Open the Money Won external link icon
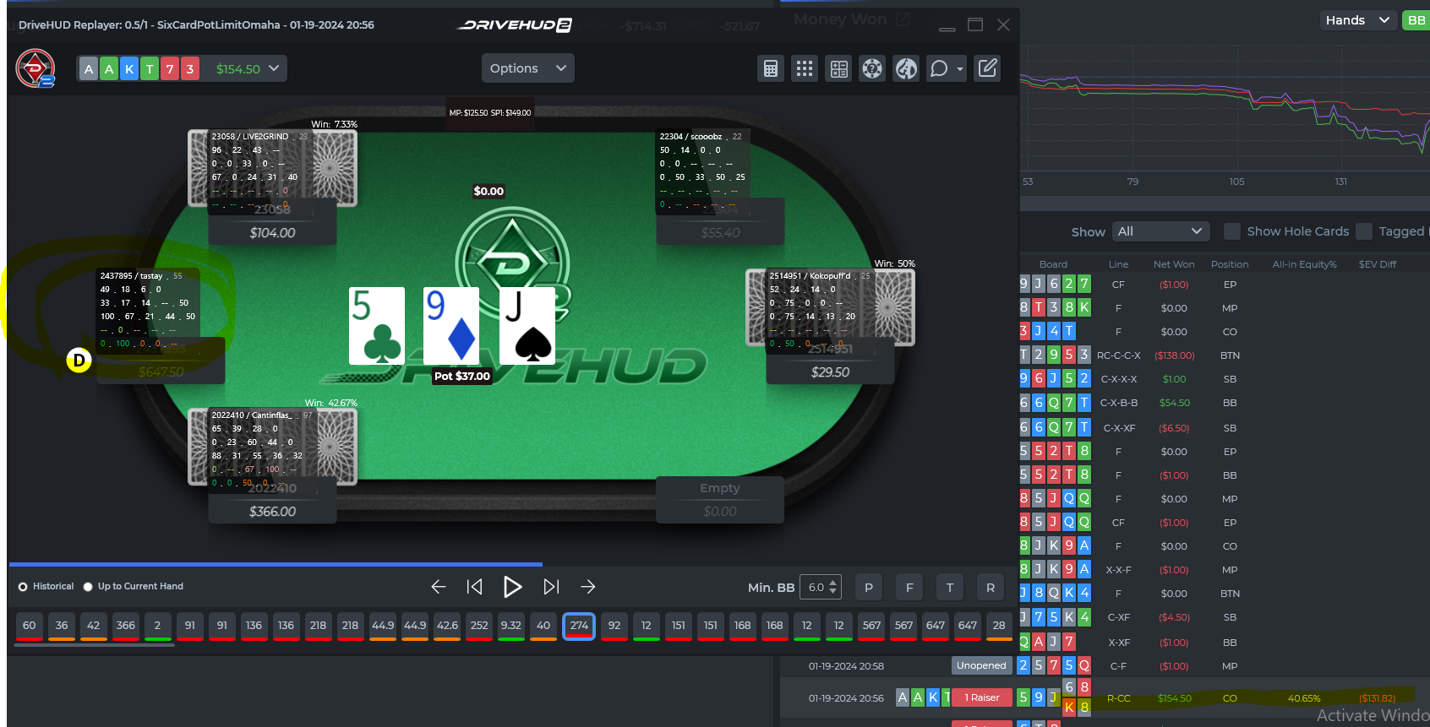 (903, 19)
